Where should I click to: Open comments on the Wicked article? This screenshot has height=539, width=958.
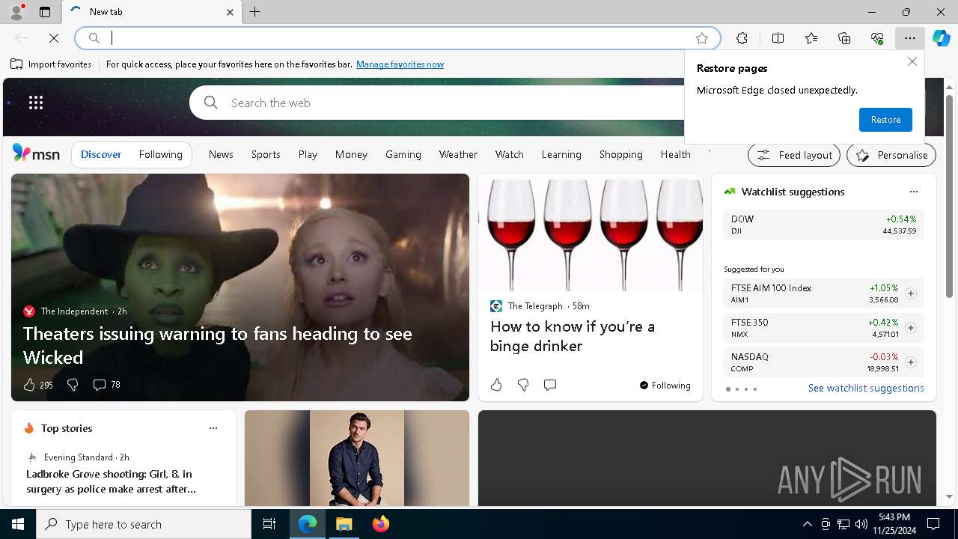click(x=99, y=385)
